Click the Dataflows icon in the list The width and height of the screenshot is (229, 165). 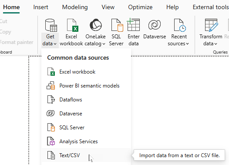pyautogui.click(x=51, y=99)
